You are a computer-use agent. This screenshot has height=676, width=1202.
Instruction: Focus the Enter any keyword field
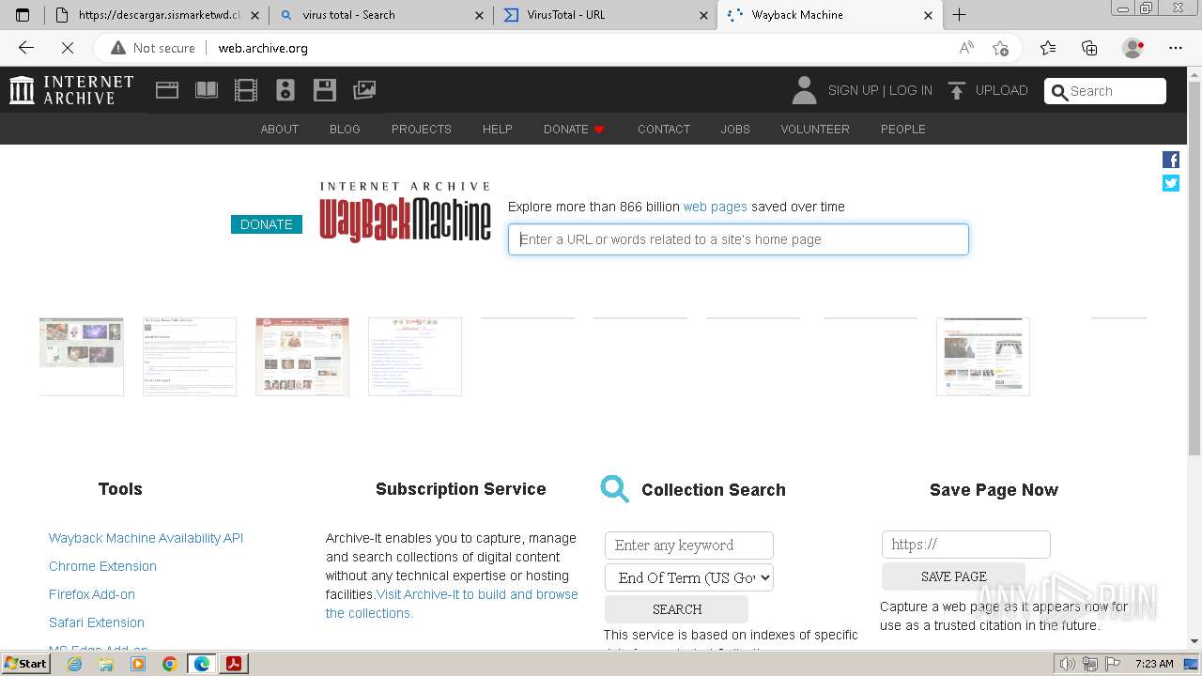click(689, 545)
